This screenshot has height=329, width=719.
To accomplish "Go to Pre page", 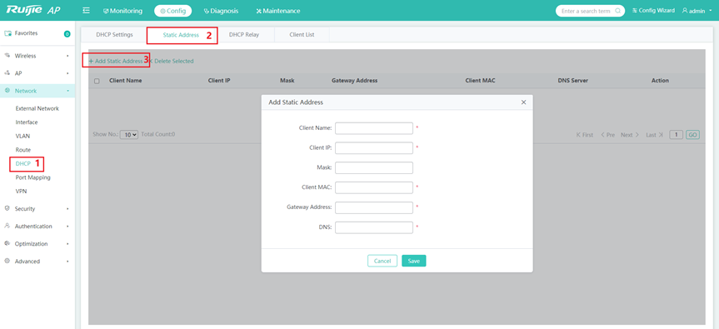I will pos(607,135).
